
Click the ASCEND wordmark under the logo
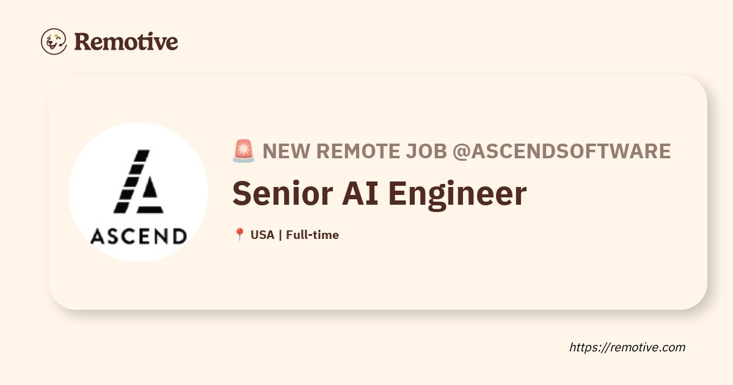139,237
